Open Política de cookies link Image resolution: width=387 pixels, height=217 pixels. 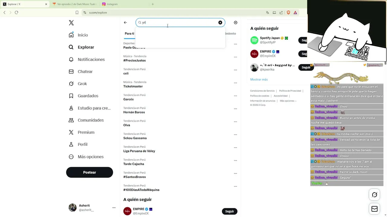(x=259, y=96)
